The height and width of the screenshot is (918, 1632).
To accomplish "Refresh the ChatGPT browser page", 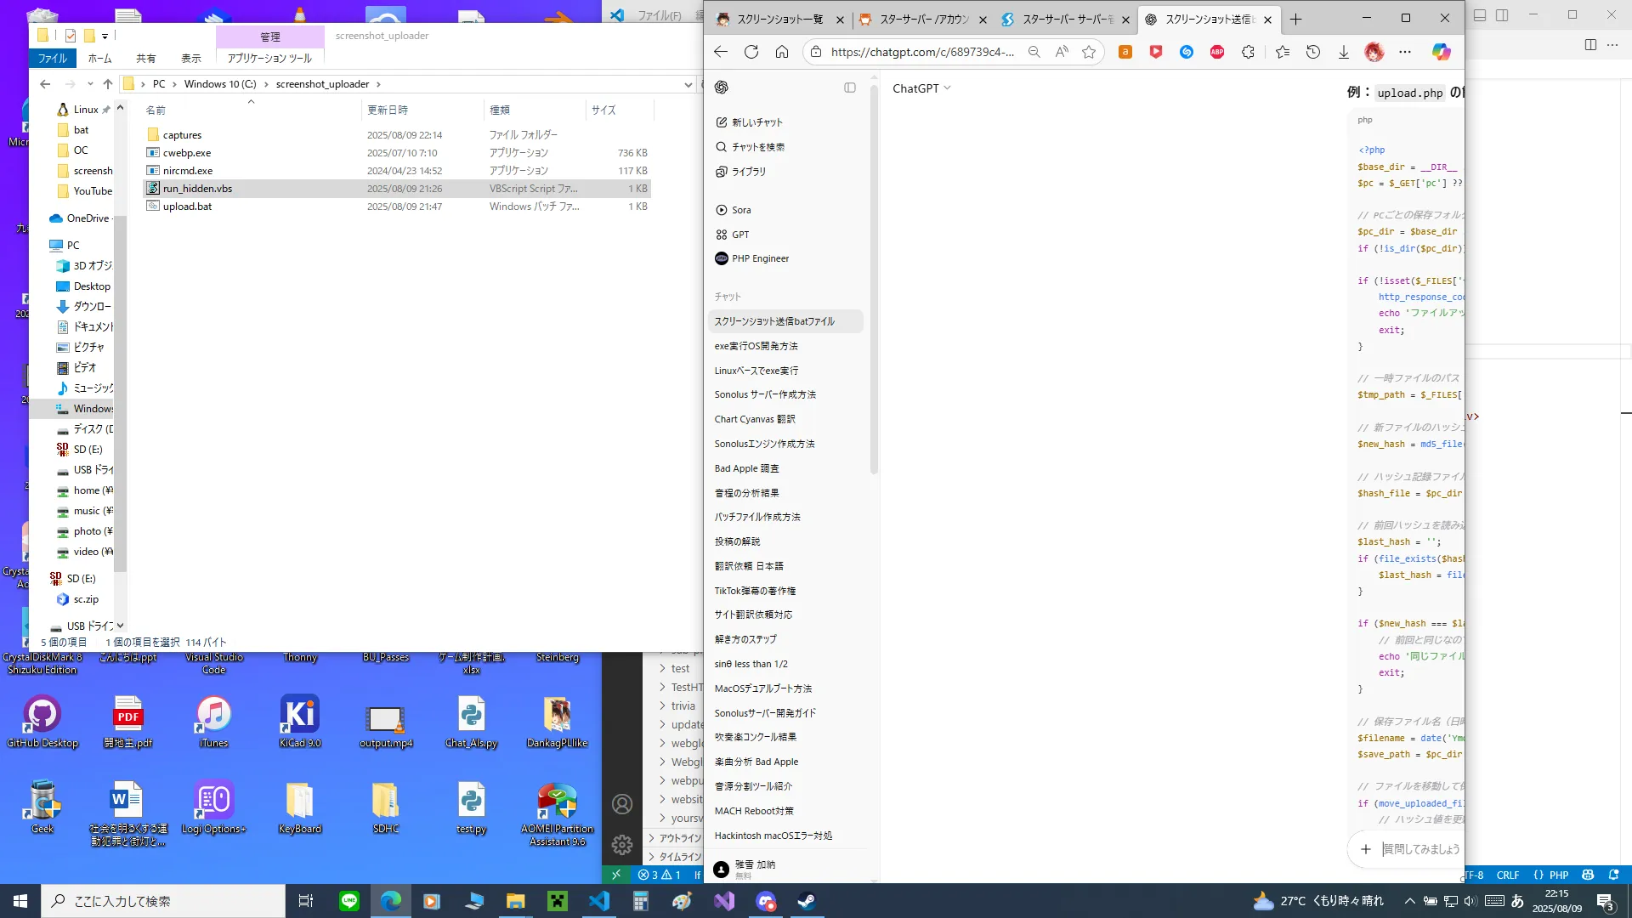I will (x=751, y=52).
